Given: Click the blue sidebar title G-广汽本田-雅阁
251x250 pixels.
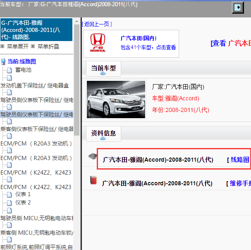Looking at the screenshot, I should [x=36, y=30].
